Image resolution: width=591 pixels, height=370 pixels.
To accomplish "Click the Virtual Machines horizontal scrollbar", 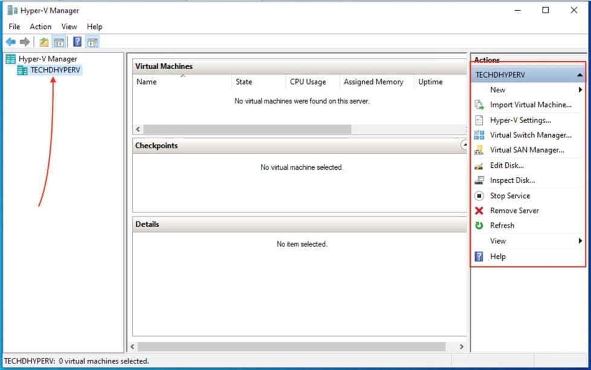I will [247, 129].
